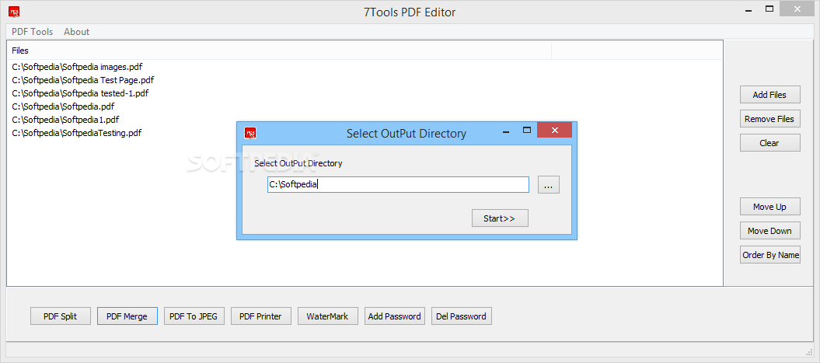Screen dimensions: 820x363
Task: Select SoftpediaTesting.pdf file entry
Action: click(x=76, y=133)
